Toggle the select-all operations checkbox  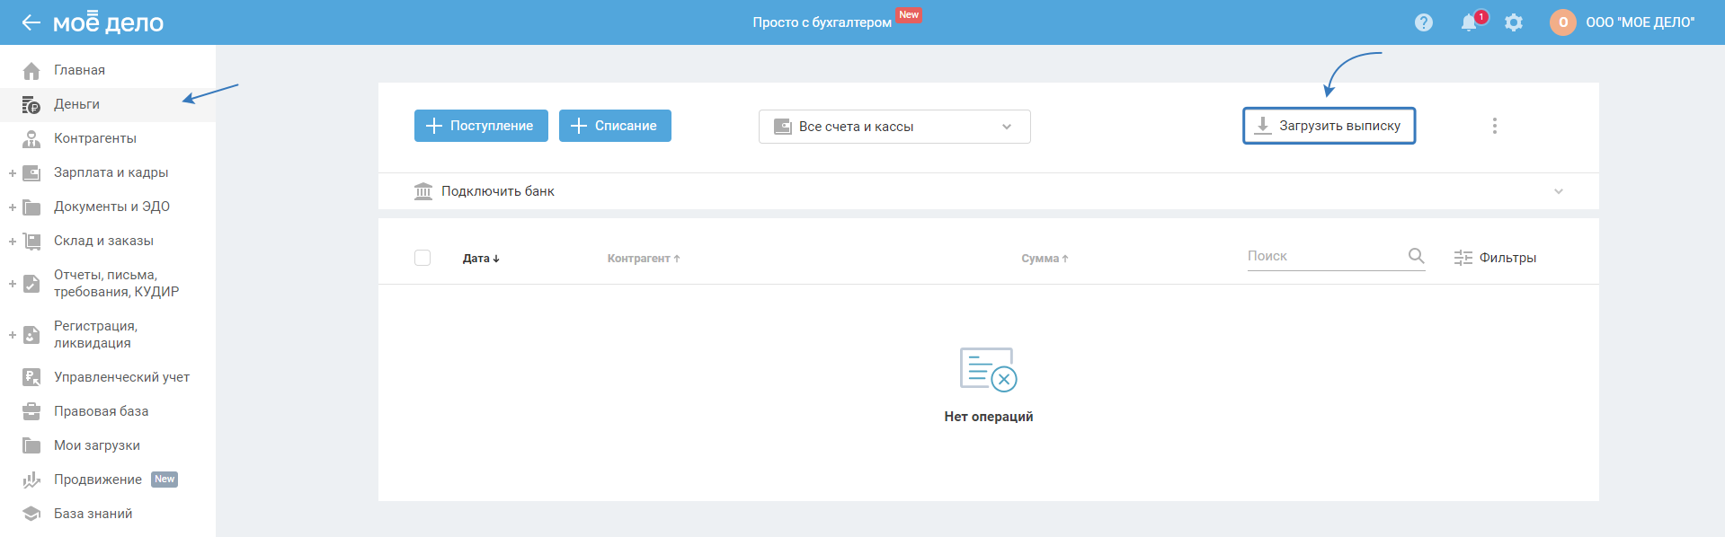tap(422, 258)
